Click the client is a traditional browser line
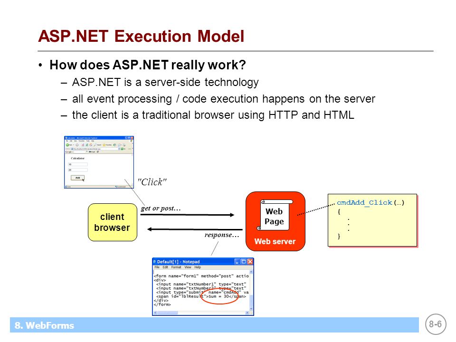 tap(213, 115)
